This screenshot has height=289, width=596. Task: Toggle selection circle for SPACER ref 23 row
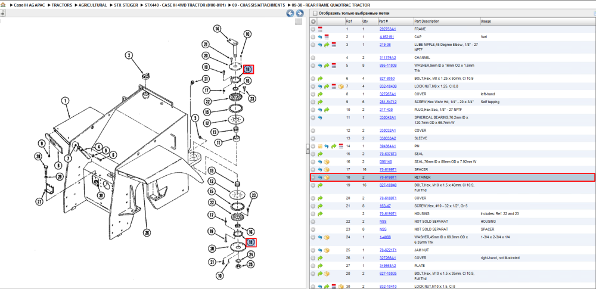tap(313, 229)
